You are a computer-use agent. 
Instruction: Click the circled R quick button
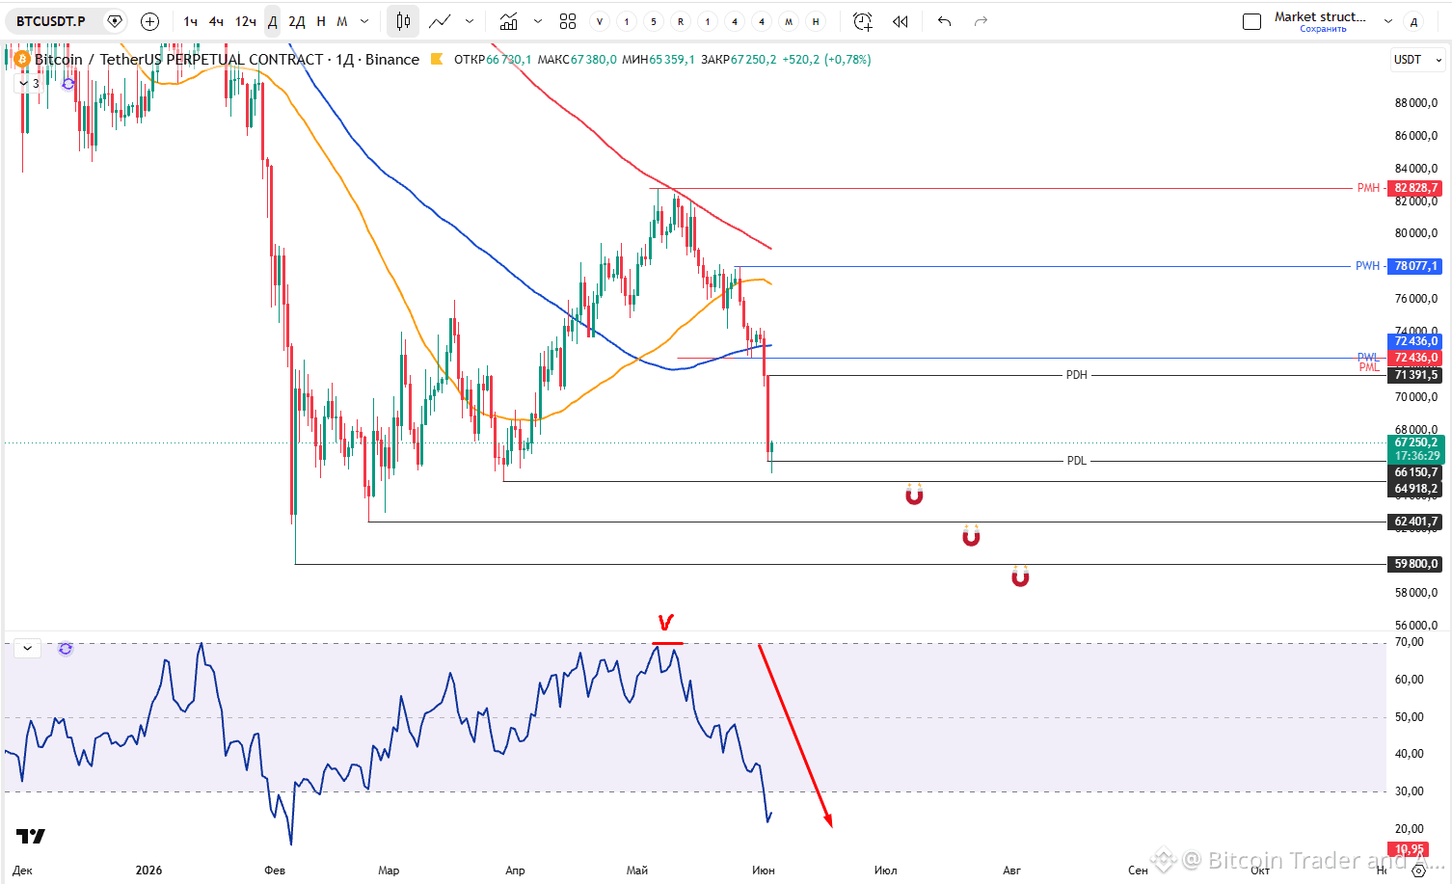point(681,21)
